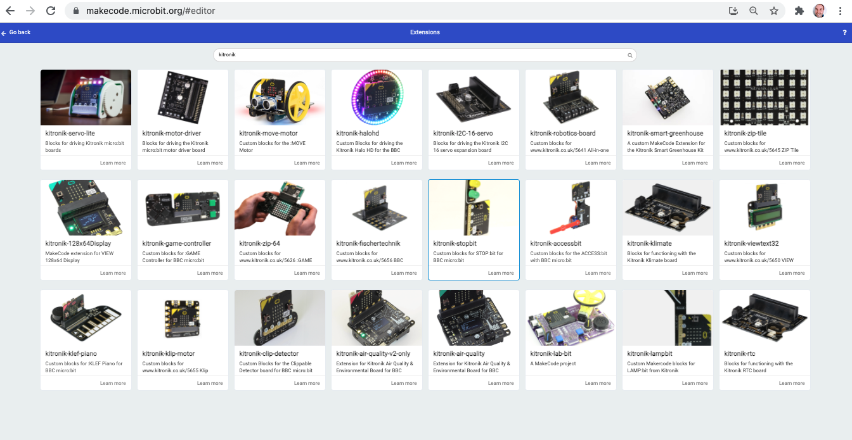This screenshot has width=852, height=440.
Task: Select the kitronik-zip-tile extension card
Action: coord(764,117)
